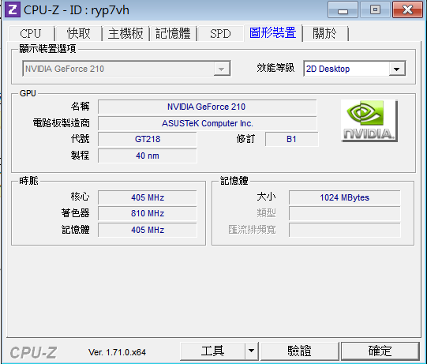This screenshot has width=427, height=364.
Task: Open the 主機板 tab
Action: 125,34
